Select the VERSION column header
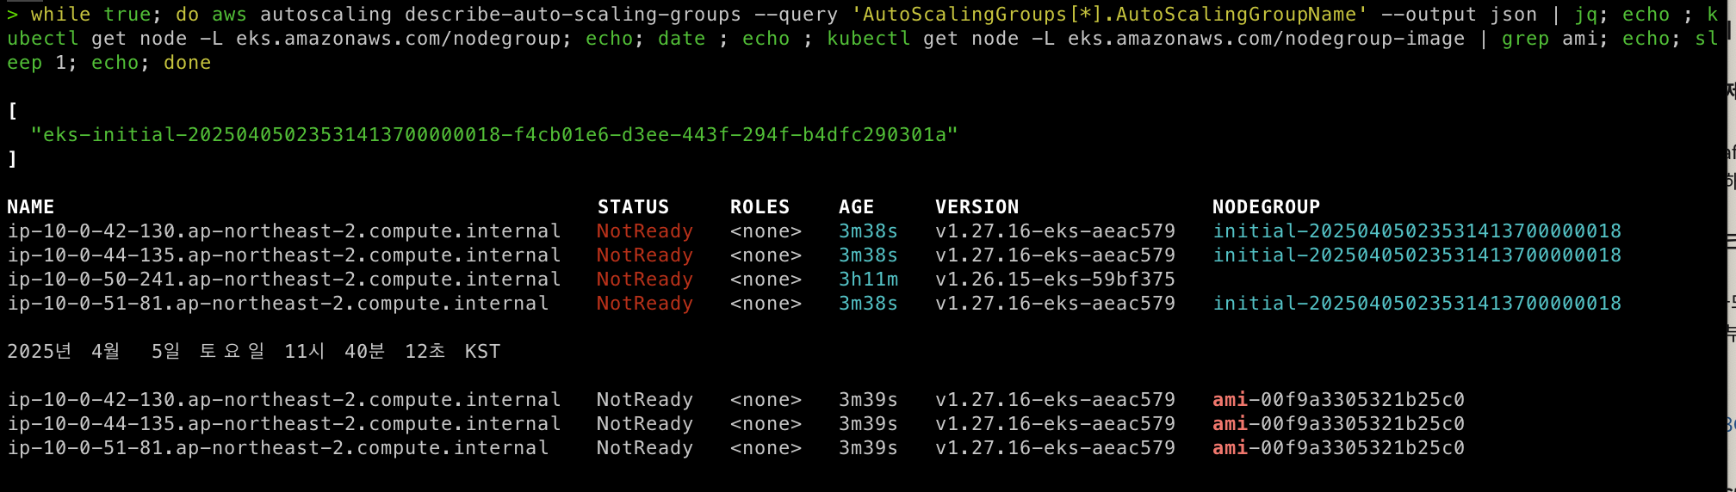 [x=977, y=207]
